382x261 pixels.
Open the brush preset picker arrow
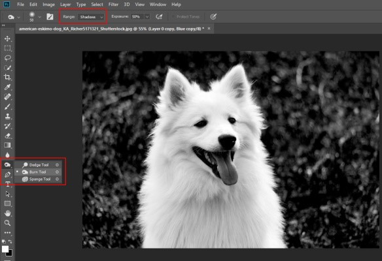[40, 17]
